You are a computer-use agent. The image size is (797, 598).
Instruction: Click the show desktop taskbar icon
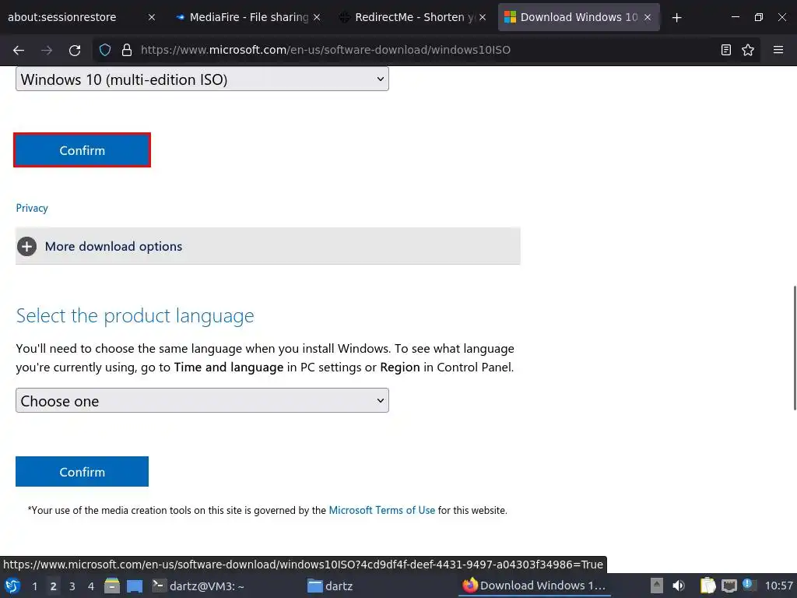135,586
